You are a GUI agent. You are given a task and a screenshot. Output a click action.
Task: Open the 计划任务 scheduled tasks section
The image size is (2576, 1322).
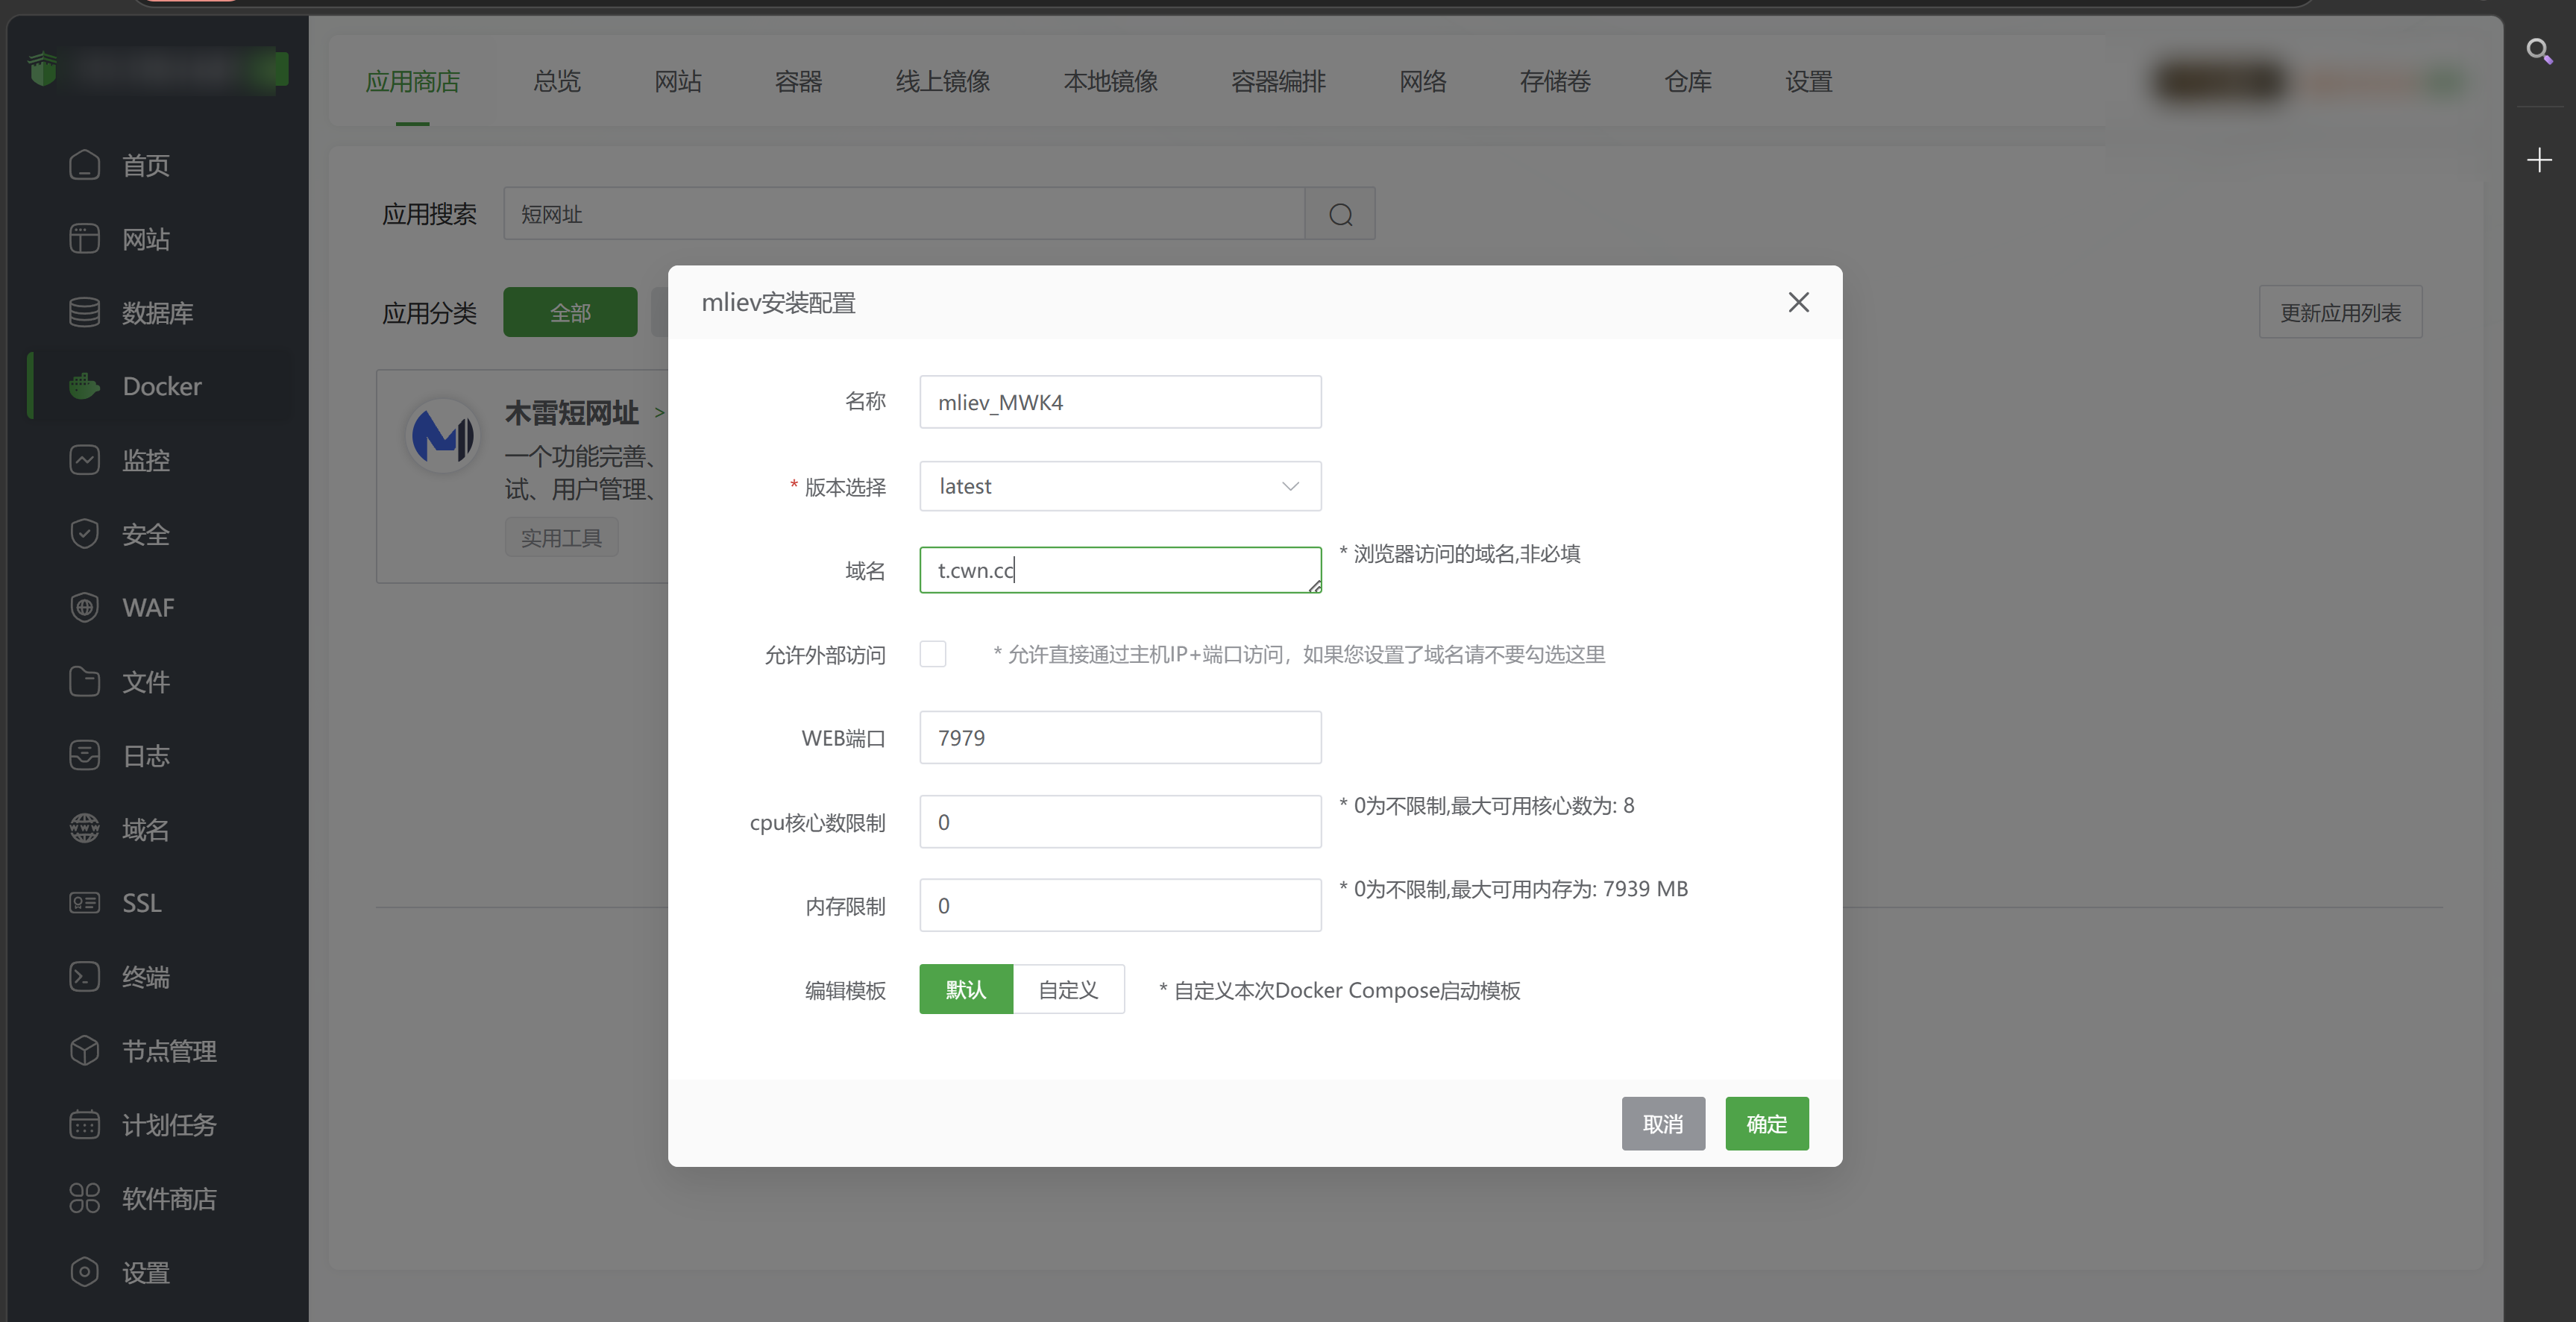(x=168, y=1124)
